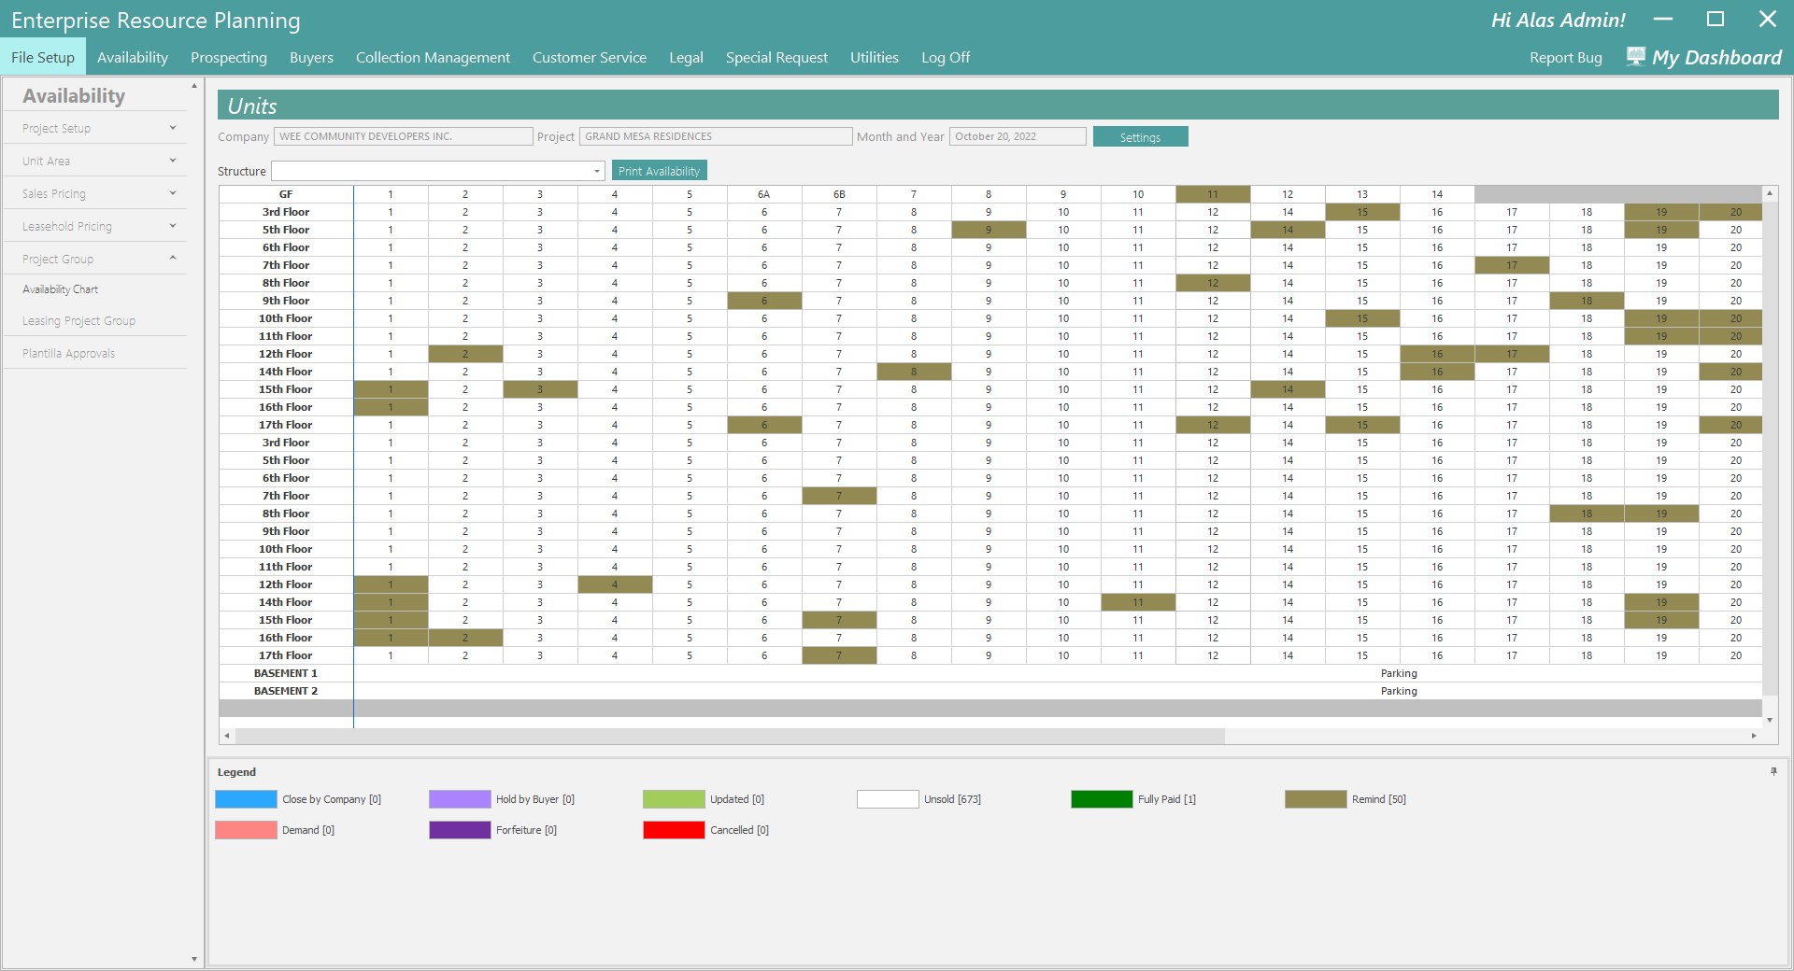Click the grid scroll-down arrow
Image resolution: width=1794 pixels, height=971 pixels.
coord(1770,721)
